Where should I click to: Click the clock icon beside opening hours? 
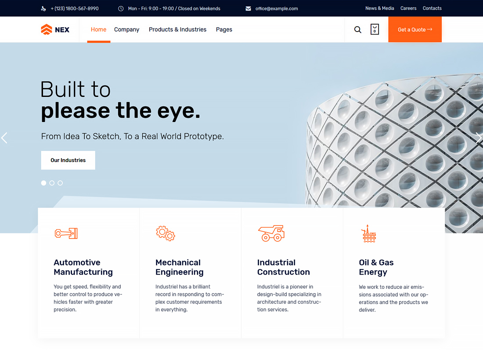click(x=121, y=9)
